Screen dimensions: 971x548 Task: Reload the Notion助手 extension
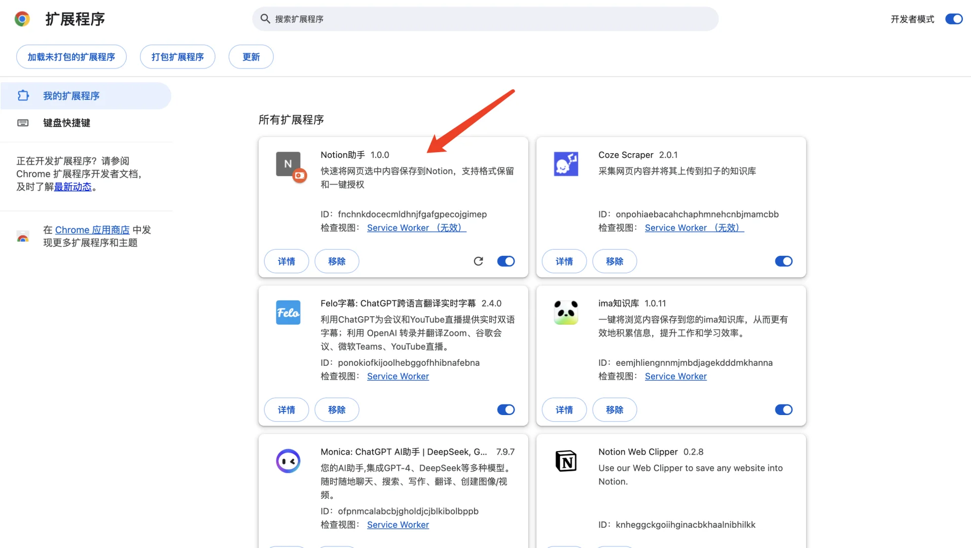478,261
